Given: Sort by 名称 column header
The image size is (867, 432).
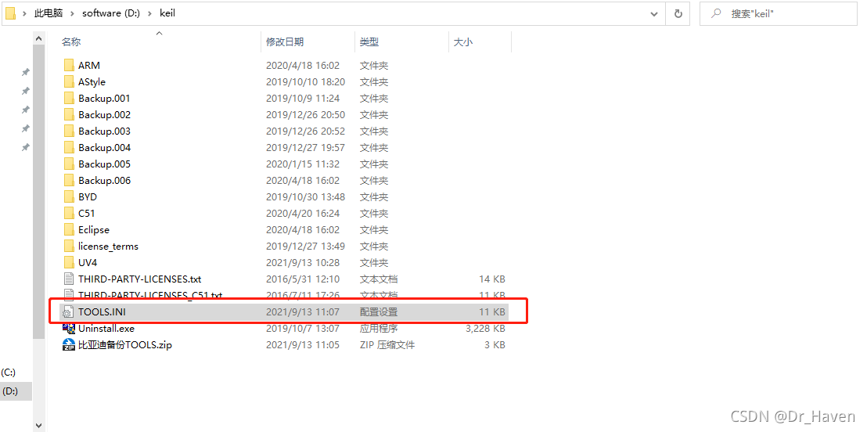Looking at the screenshot, I should tap(70, 42).
